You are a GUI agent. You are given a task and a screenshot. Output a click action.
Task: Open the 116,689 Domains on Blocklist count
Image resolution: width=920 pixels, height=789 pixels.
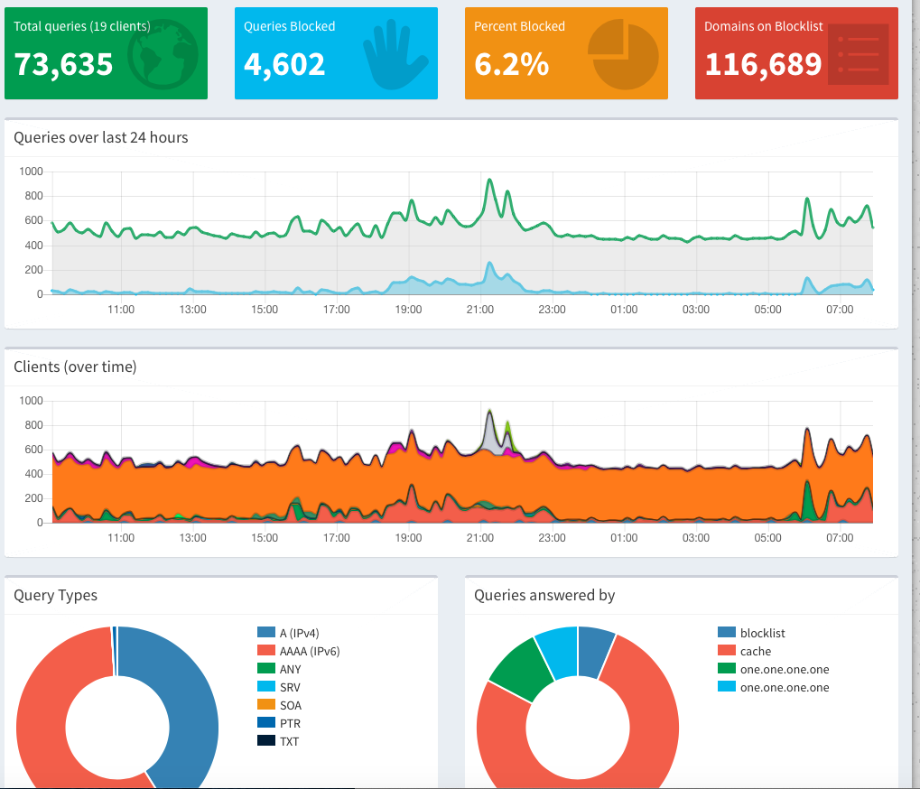[x=763, y=64]
